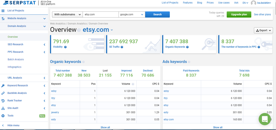This screenshot has width=276, height=130.
Task: Open Infographics in the sidebar
Action: (x=14, y=67)
